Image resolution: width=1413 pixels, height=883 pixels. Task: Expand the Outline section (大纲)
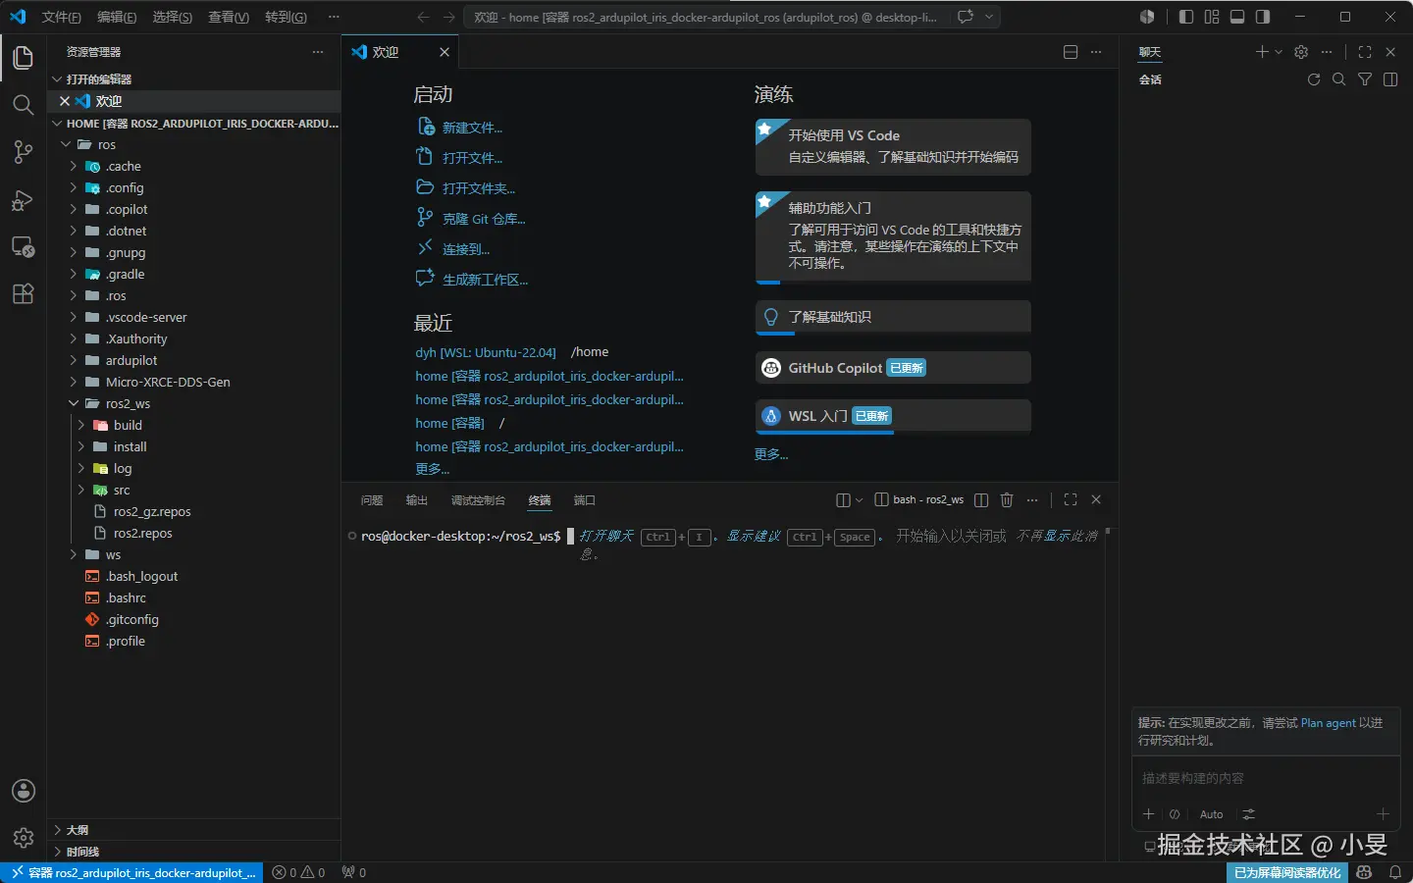(x=193, y=830)
